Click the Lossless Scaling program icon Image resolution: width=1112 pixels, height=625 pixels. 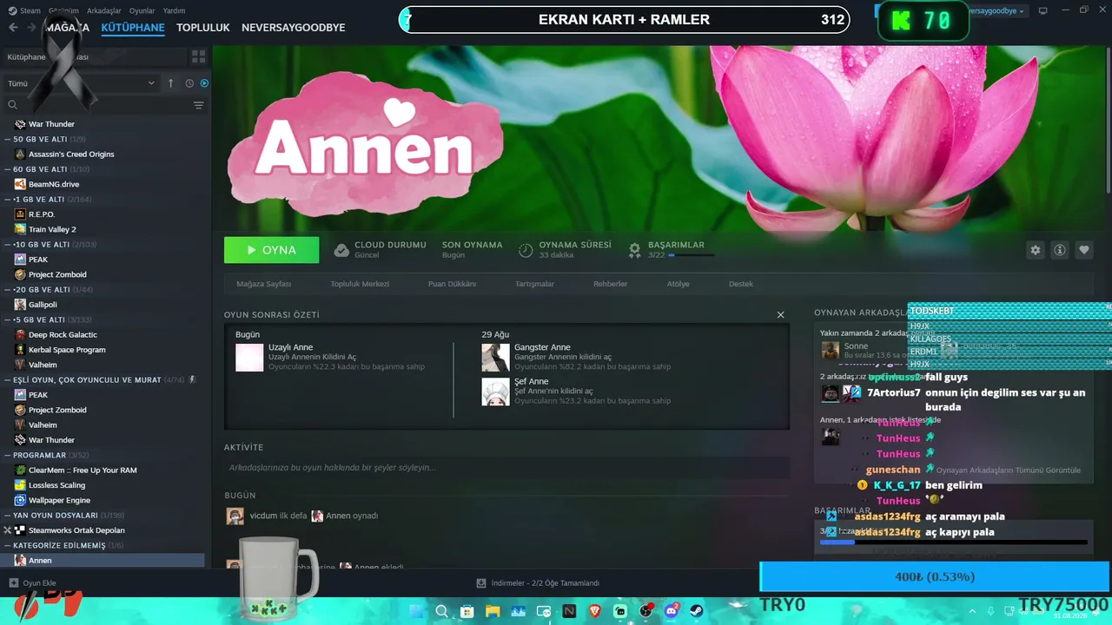(x=21, y=485)
